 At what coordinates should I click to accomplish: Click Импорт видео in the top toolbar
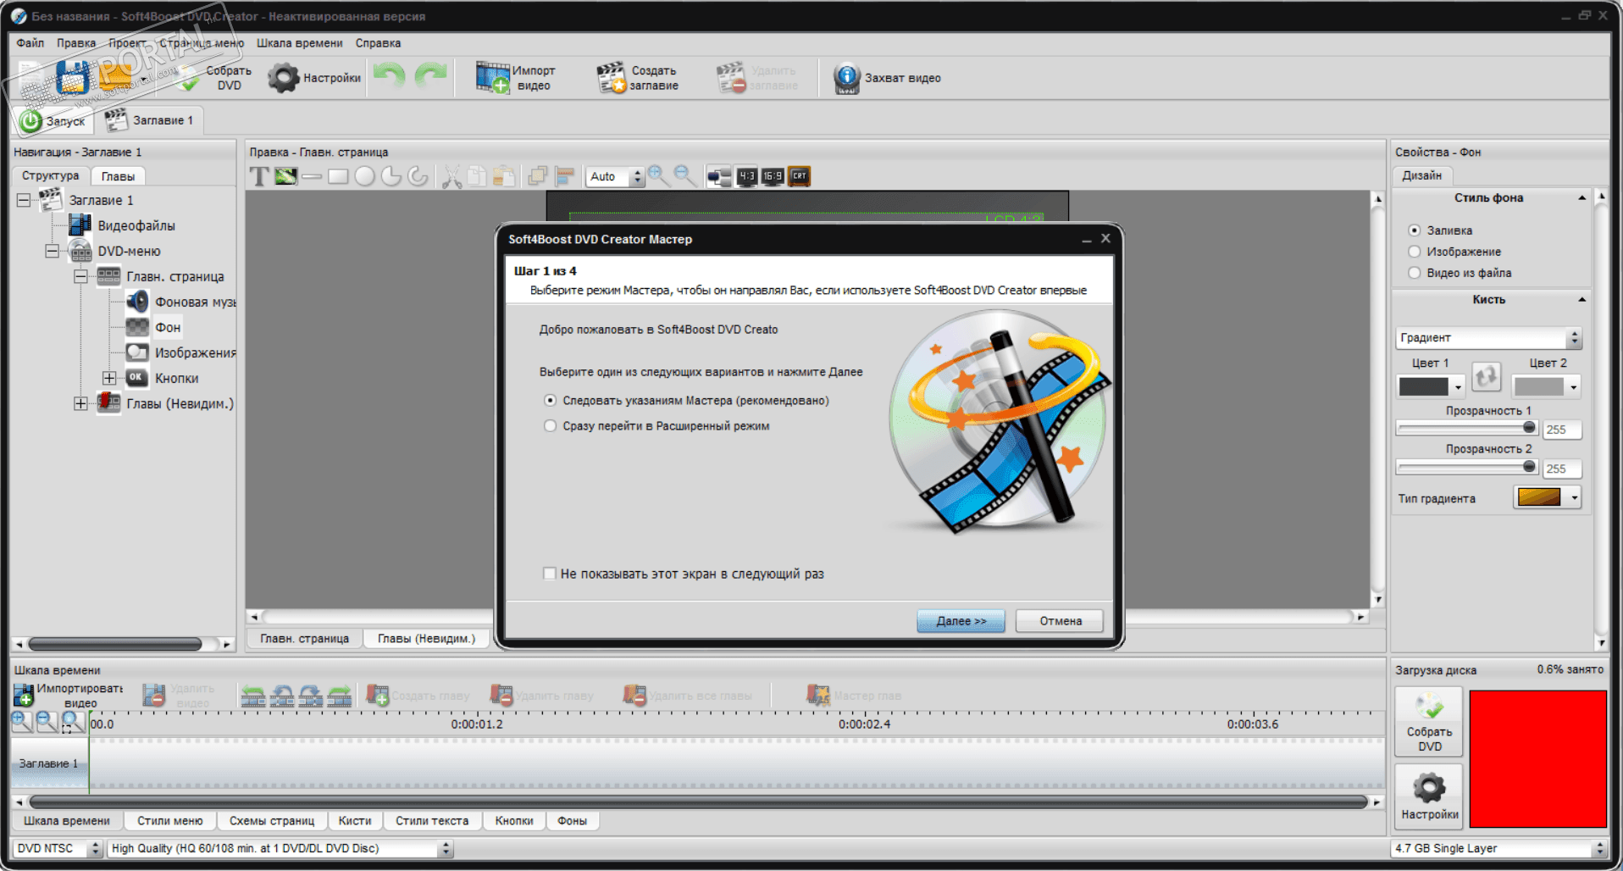(516, 77)
